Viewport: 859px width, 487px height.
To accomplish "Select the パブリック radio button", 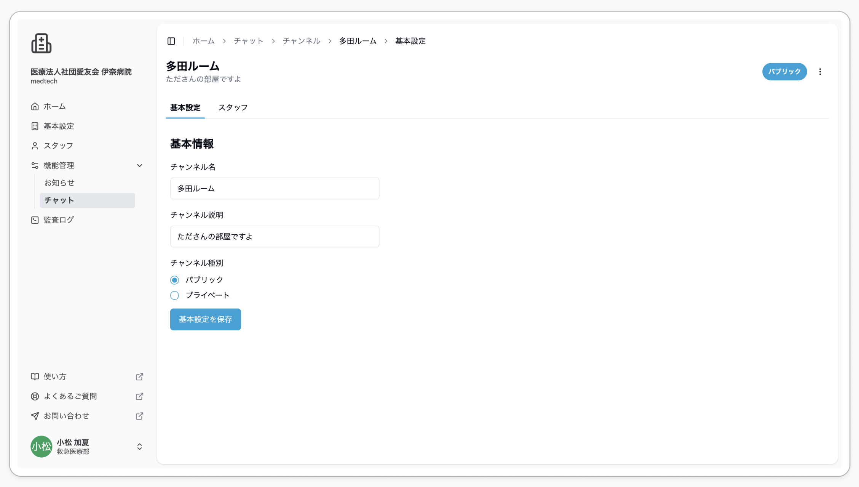I will click(174, 280).
